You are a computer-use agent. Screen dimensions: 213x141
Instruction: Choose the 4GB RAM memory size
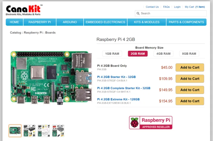163,54
